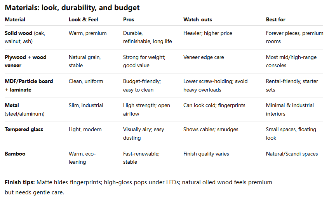This screenshot has width=329, height=199.
Task: Click the 'Shows cables; smudges' cell
Action: (x=211, y=130)
